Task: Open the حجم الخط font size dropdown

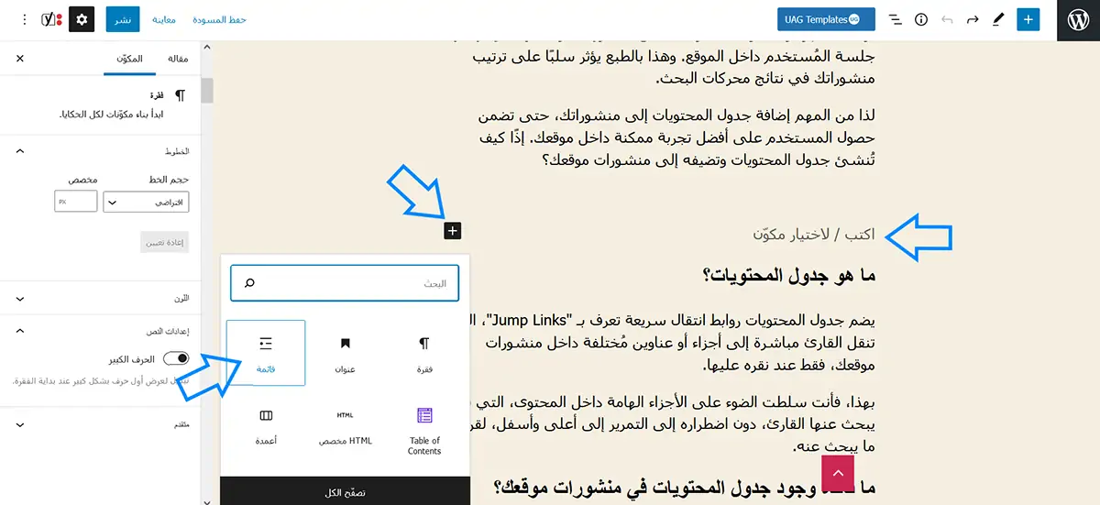Action: click(146, 202)
